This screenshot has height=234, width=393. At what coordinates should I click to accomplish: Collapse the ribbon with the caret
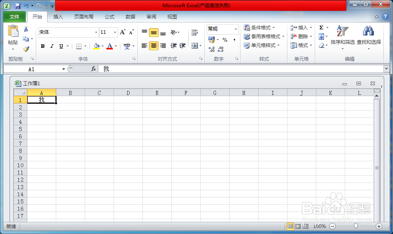[377, 17]
